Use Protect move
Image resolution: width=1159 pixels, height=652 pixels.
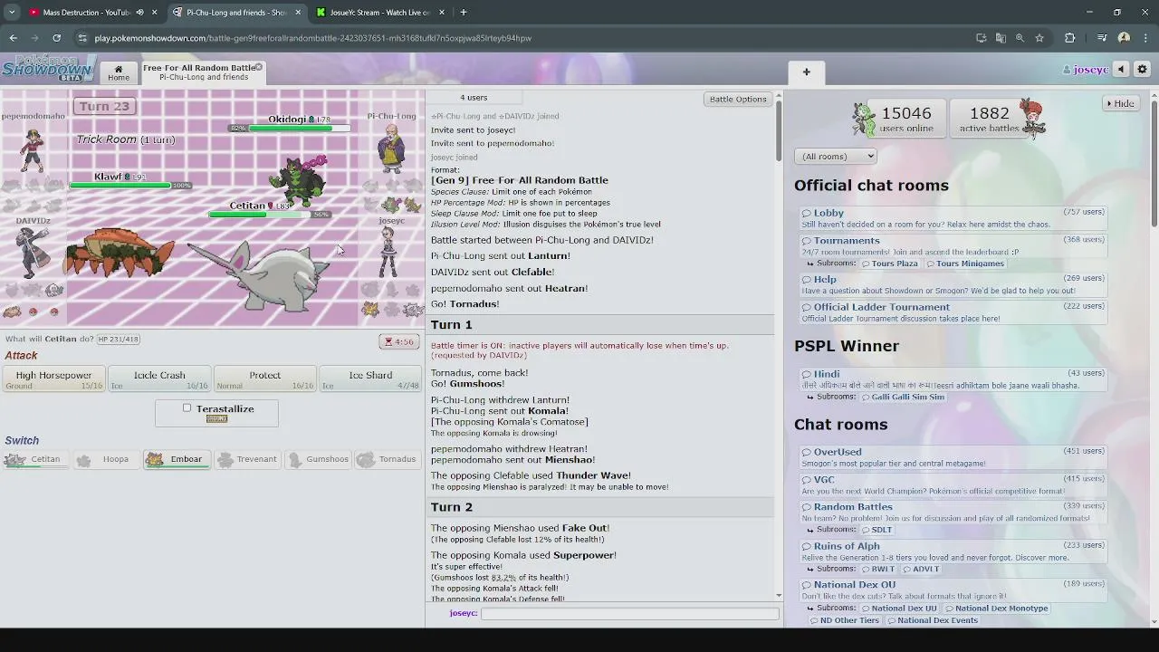tap(265, 379)
